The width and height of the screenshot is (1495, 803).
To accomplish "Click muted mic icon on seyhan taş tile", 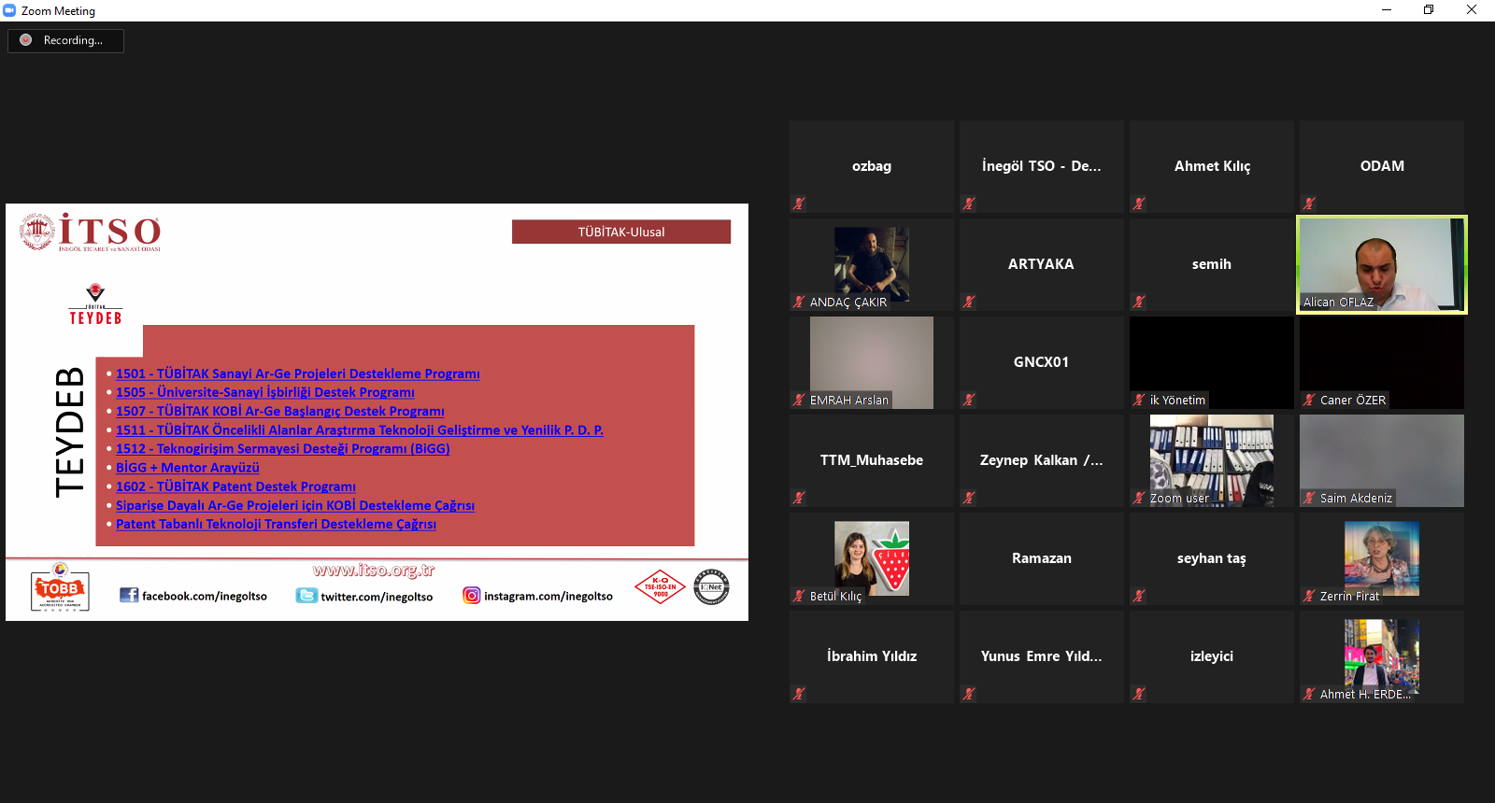I will click(x=1139, y=596).
